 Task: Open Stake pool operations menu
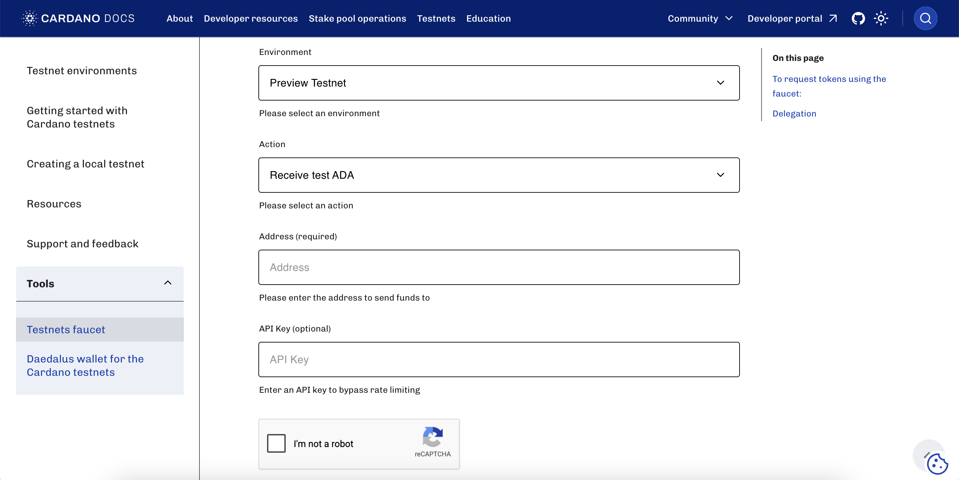click(x=357, y=18)
